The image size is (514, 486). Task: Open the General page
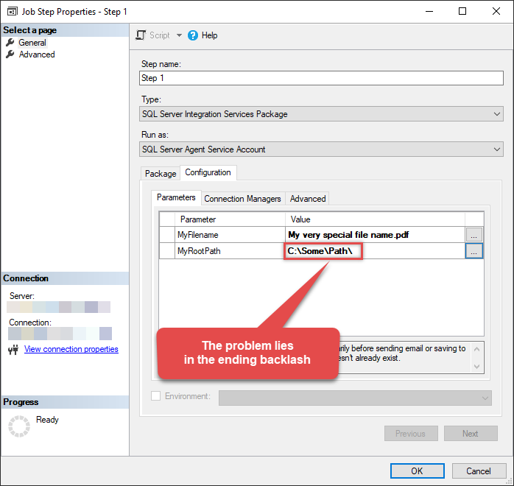click(32, 43)
